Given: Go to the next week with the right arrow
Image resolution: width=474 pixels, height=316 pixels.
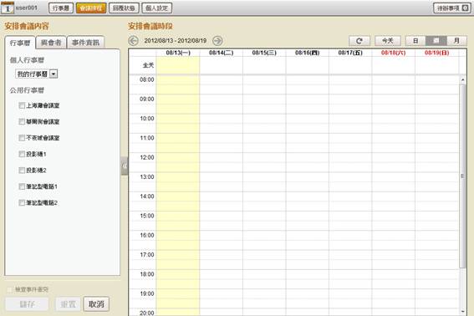Looking at the screenshot, I should [x=217, y=40].
